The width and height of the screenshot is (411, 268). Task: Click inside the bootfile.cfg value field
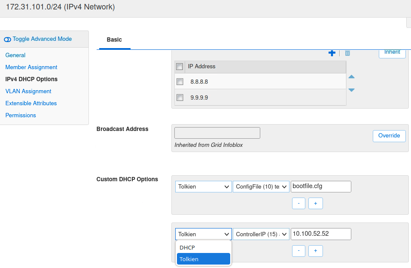click(321, 186)
